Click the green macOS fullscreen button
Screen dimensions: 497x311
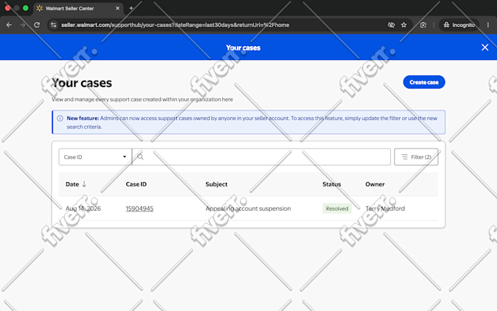pyautogui.click(x=26, y=8)
